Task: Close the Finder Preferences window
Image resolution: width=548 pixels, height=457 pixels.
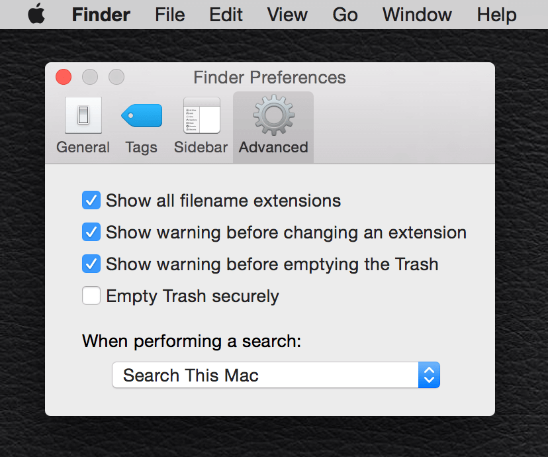Action: click(x=64, y=77)
